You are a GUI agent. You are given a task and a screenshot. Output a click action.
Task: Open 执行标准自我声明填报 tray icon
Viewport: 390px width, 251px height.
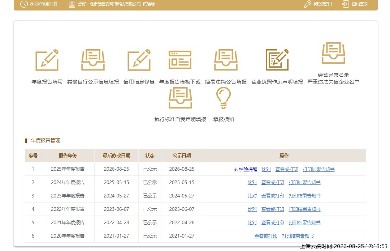pos(180,98)
